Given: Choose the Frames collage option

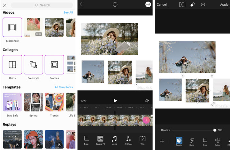Looking at the screenshot, I should coord(54,65).
